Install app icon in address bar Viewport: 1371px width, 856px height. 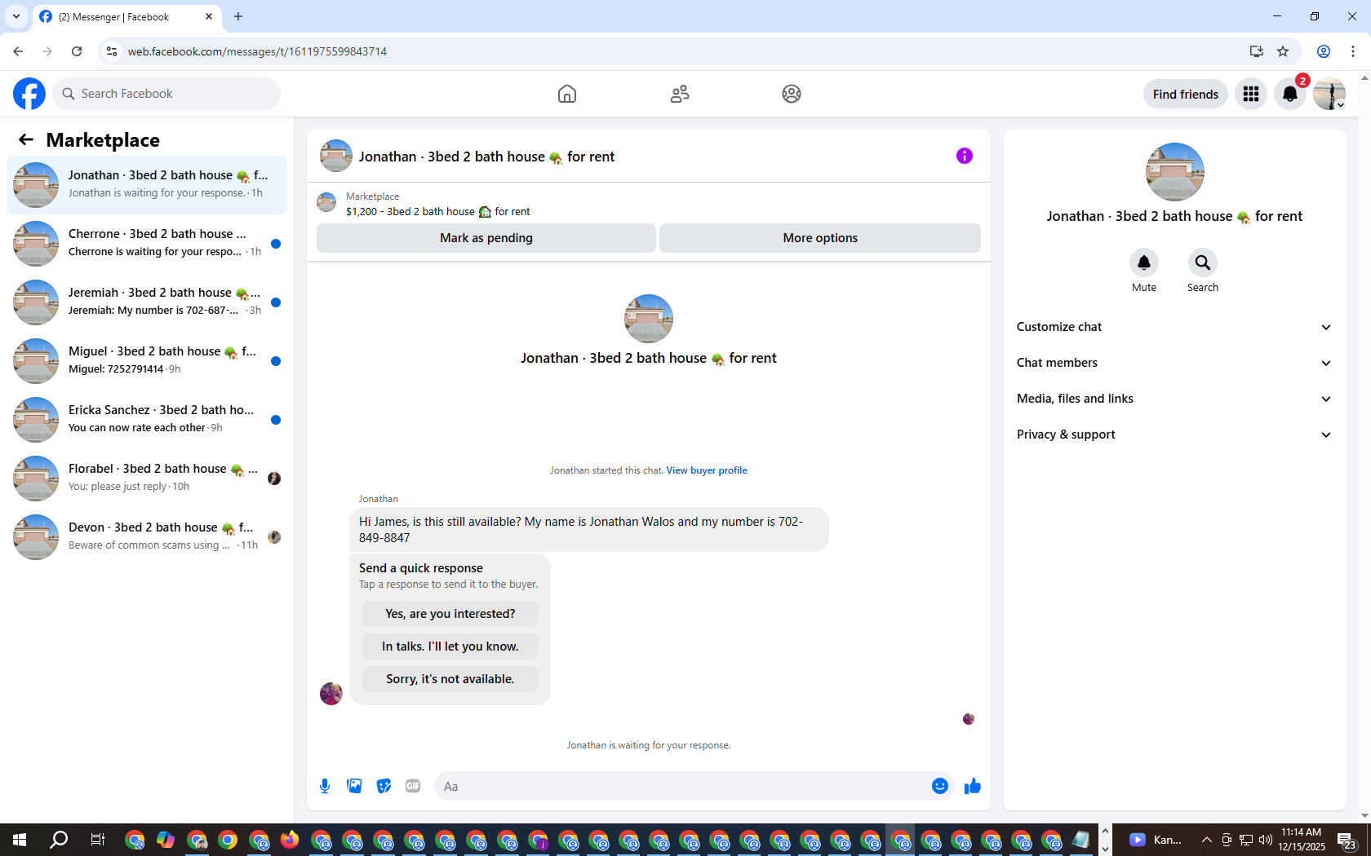[x=1257, y=51]
